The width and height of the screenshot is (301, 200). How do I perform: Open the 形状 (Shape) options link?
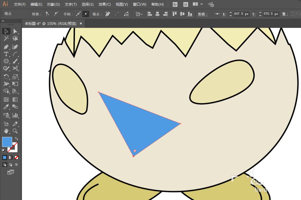click(203, 14)
